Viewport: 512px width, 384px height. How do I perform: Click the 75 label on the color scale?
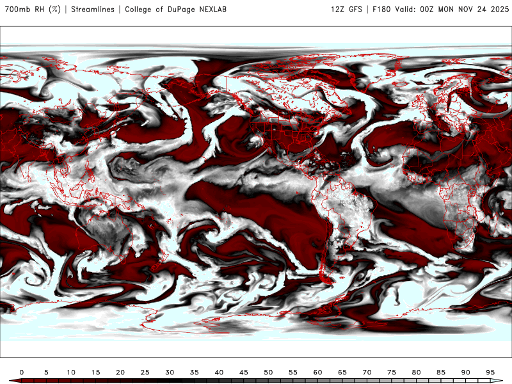coord(392,372)
